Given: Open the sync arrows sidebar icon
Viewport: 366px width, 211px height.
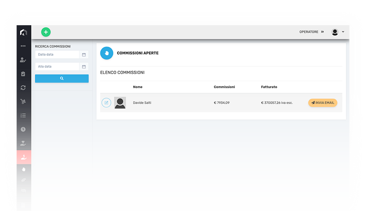Looking at the screenshot, I should [23, 88].
